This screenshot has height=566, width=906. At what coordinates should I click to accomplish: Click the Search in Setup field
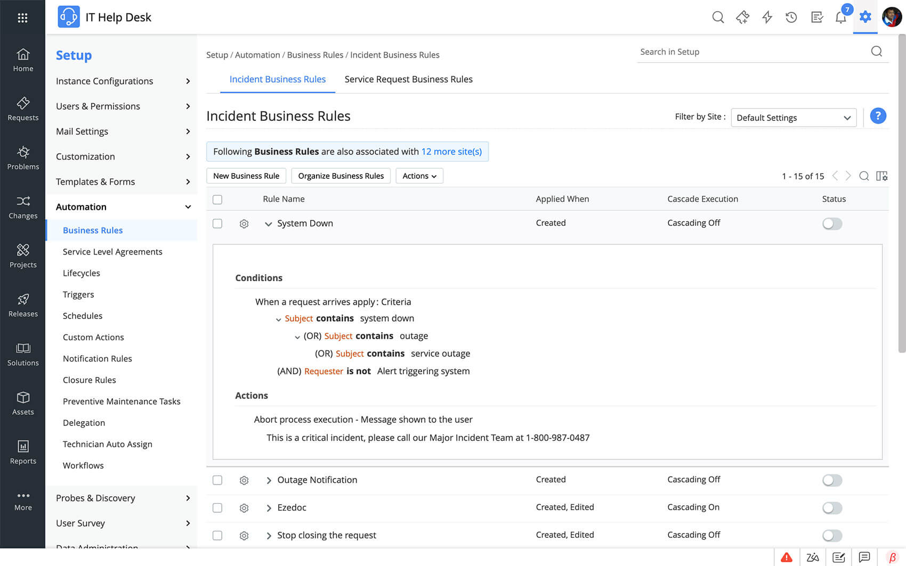(751, 52)
